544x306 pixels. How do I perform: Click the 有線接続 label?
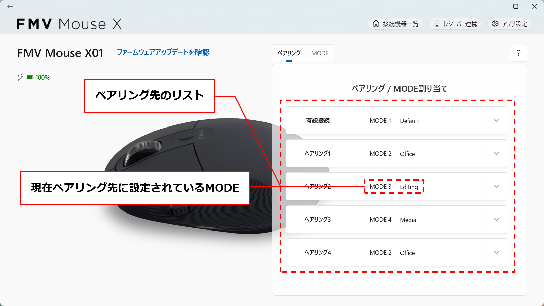318,120
